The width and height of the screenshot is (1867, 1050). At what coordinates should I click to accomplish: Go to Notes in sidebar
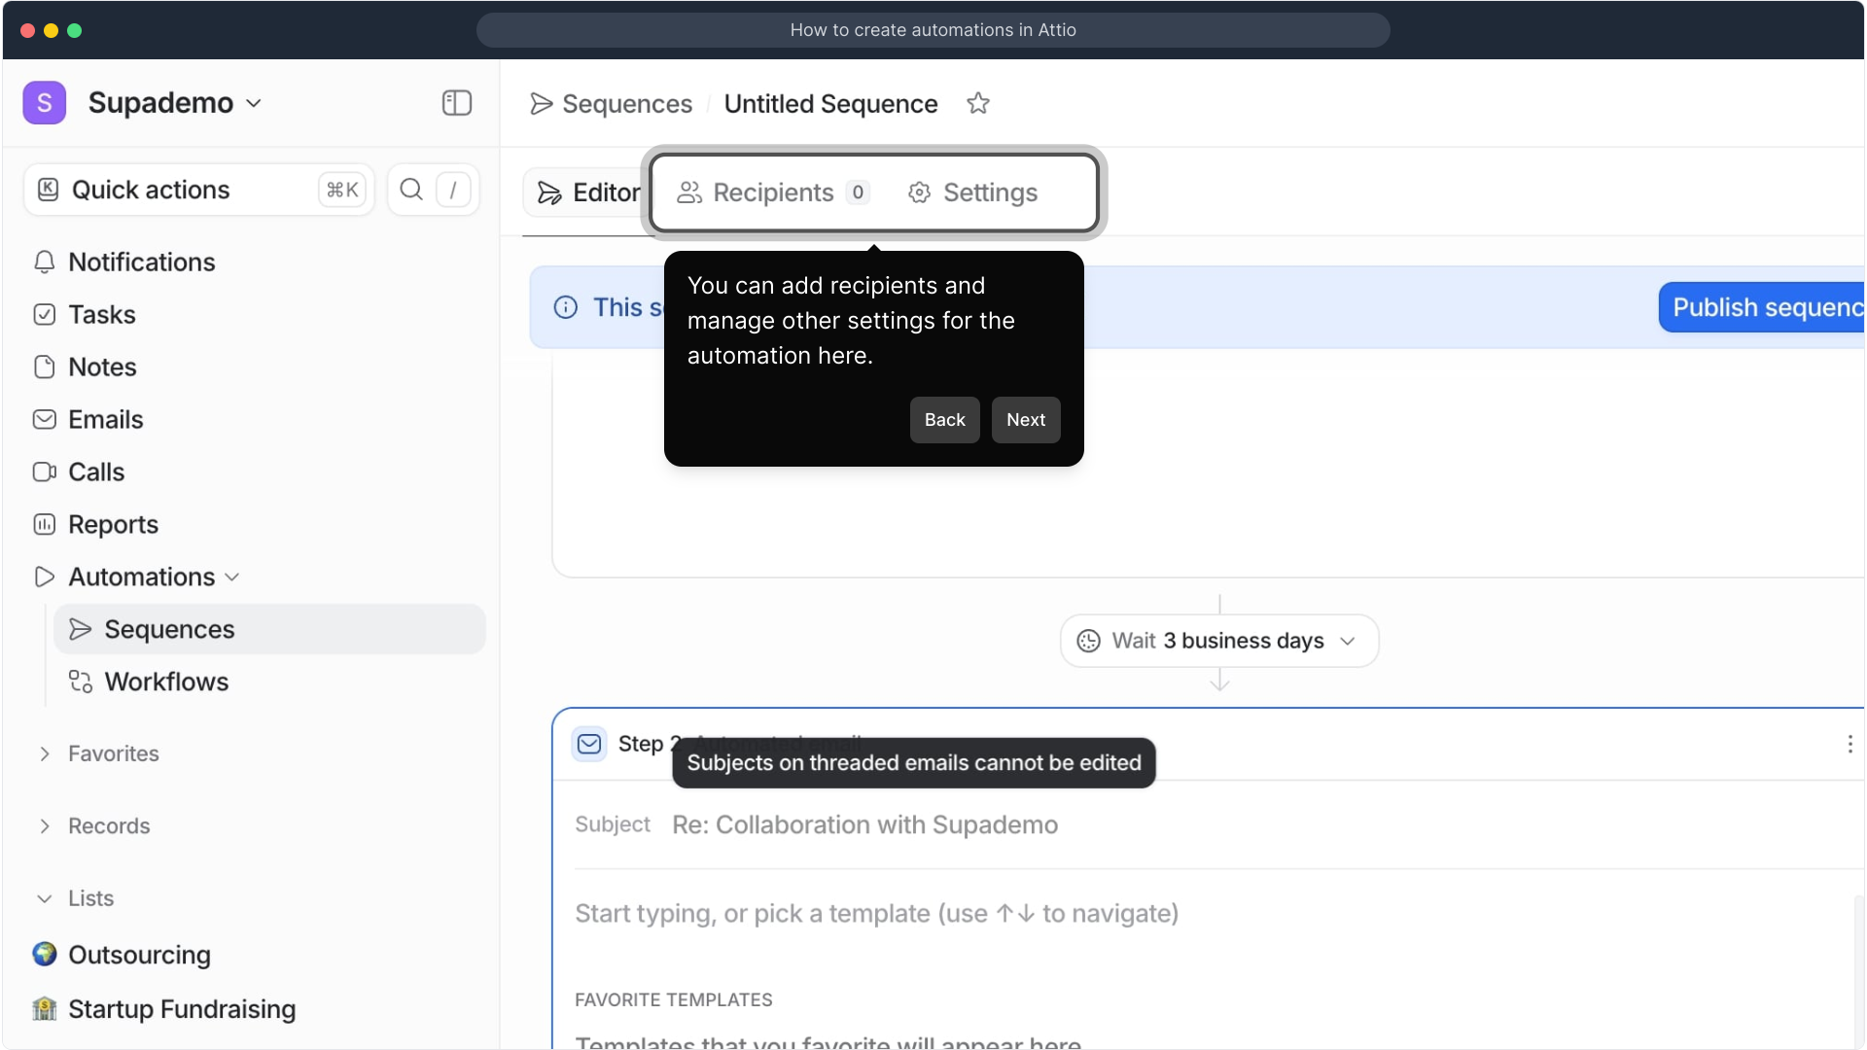tap(102, 367)
